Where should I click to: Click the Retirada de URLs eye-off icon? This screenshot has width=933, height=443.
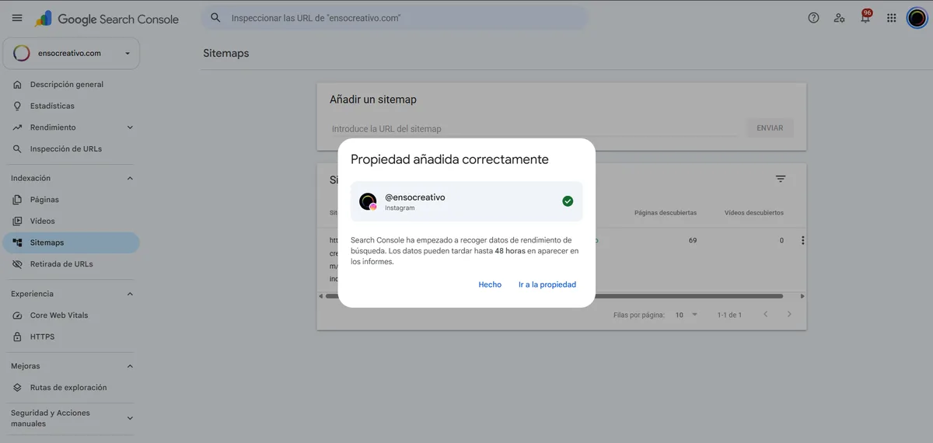tap(17, 264)
